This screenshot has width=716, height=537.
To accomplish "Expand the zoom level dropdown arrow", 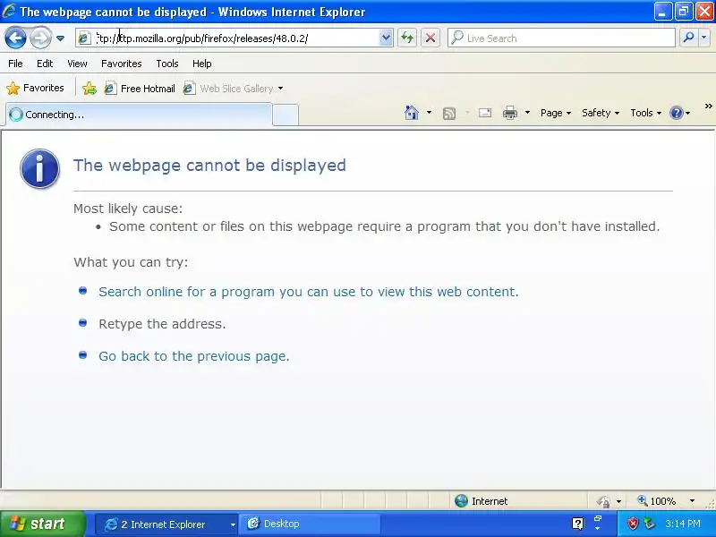I will 692,501.
